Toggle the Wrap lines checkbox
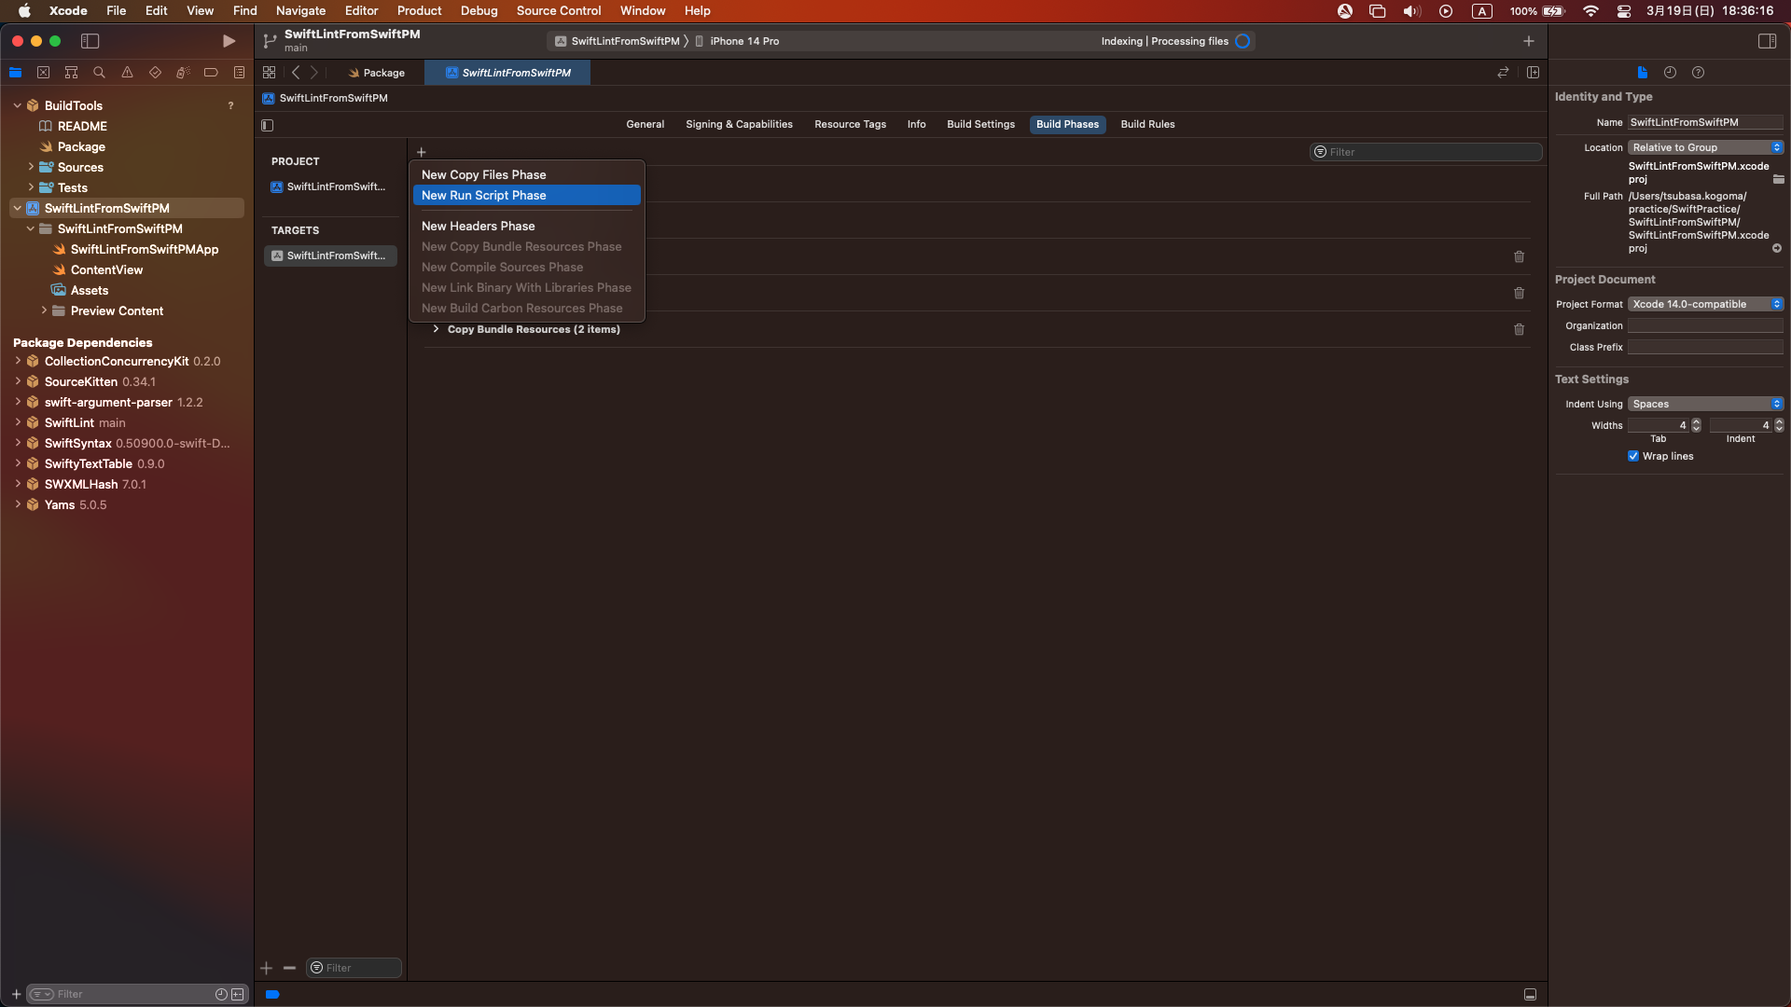The width and height of the screenshot is (1791, 1007). point(1633,456)
